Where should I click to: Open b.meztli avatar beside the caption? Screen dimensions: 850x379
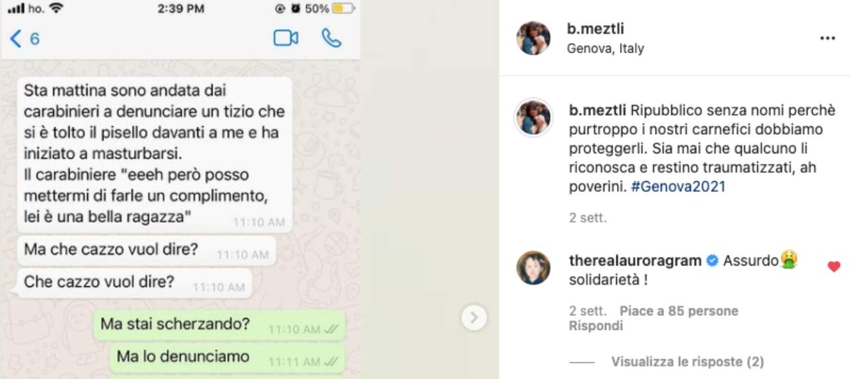(x=534, y=119)
